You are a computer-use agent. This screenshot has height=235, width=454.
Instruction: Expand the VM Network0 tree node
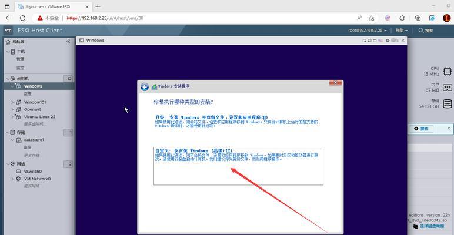coord(12,179)
